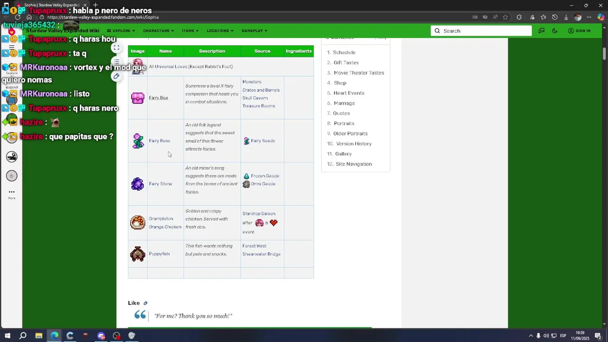Click the red heart icon in Source column
608x342 pixels.
pos(274,223)
